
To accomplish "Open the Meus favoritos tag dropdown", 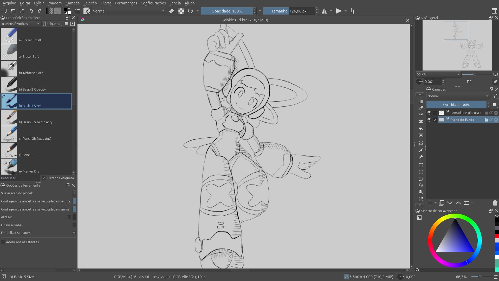I will coord(21,24).
